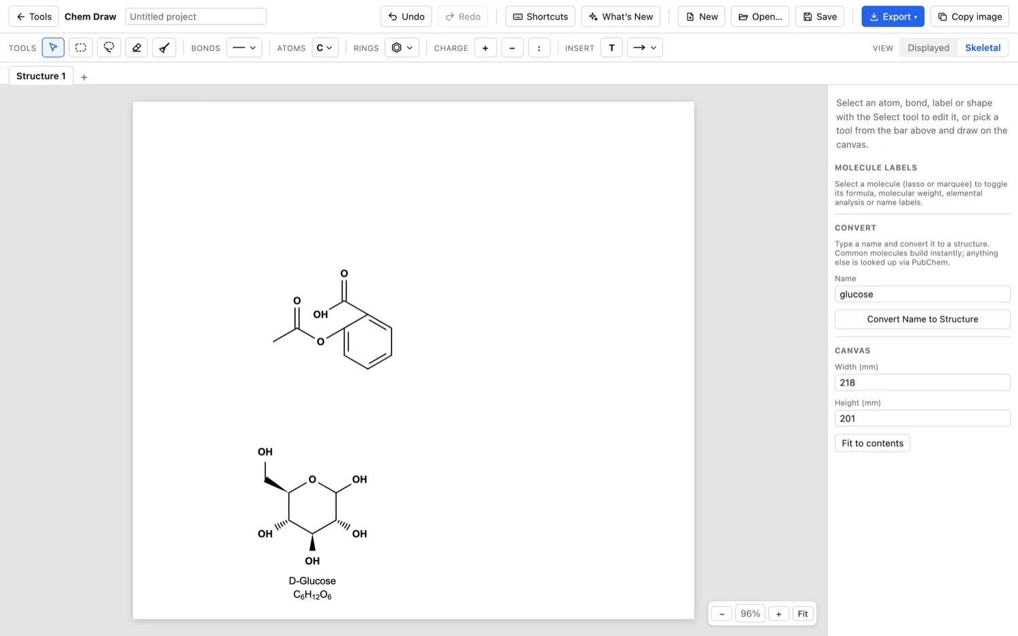The width and height of the screenshot is (1018, 636).
Task: Open the arrow insert dropdown
Action: pyautogui.click(x=645, y=48)
